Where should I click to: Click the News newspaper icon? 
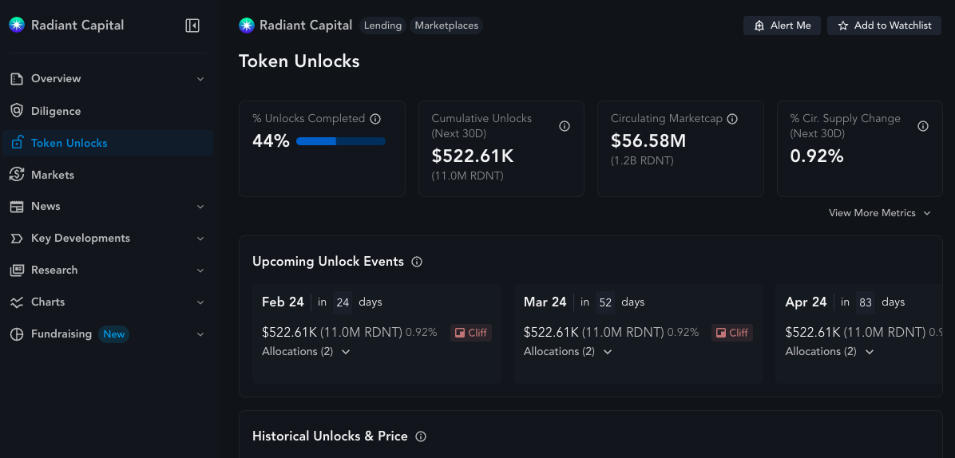17,206
